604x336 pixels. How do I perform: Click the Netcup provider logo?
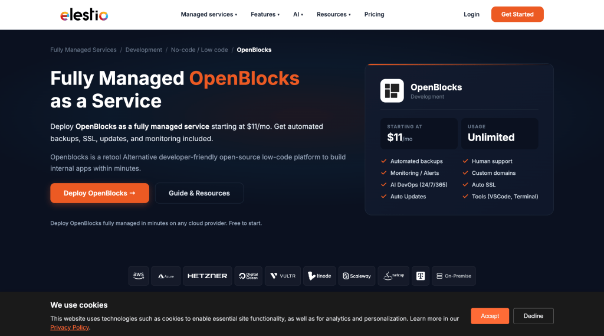click(393, 276)
